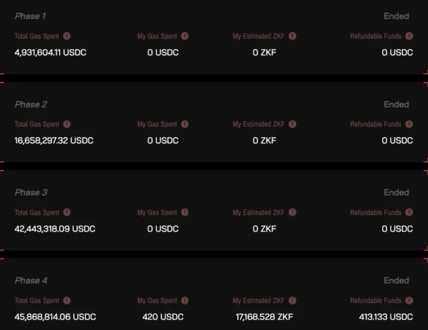Open the Phase 1 My Estimated ZKF info tooltip icon
The image size is (428, 330).
(x=292, y=36)
